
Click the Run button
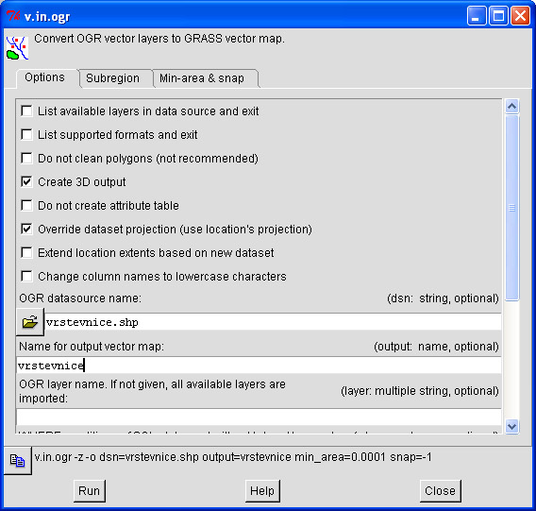click(90, 491)
